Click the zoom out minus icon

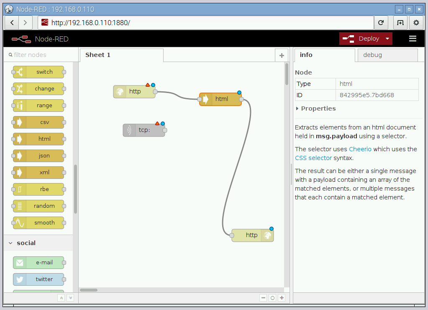coord(263,298)
